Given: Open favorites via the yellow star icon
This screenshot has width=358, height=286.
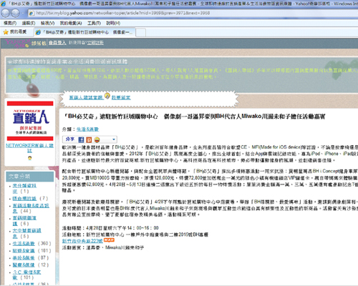Looking at the screenshot, I should (x=6, y=32).
